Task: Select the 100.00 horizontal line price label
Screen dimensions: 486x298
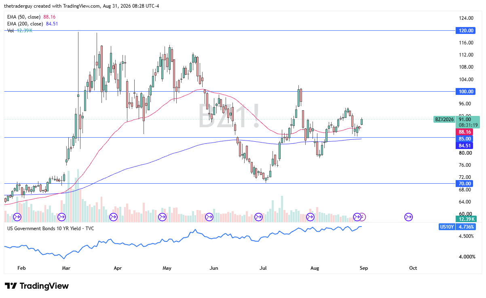Action: click(x=467, y=92)
